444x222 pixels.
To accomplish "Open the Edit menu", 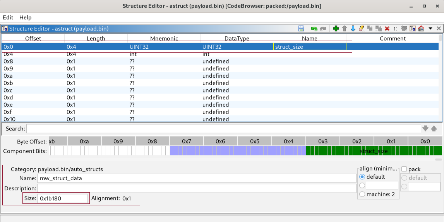I will click(x=8, y=17).
